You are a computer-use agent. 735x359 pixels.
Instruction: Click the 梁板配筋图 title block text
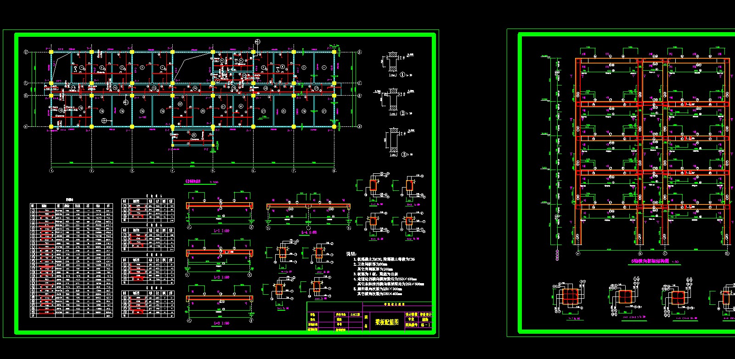click(387, 323)
